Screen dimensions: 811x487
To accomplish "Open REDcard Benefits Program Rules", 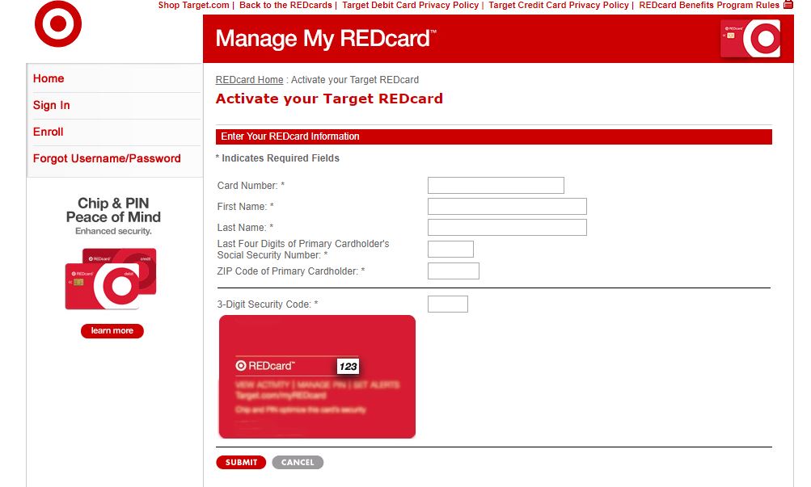I will [x=709, y=5].
